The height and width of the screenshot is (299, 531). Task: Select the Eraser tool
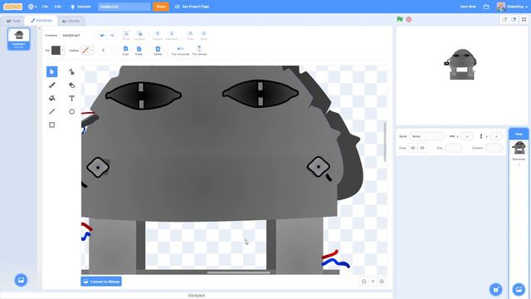pyautogui.click(x=72, y=85)
